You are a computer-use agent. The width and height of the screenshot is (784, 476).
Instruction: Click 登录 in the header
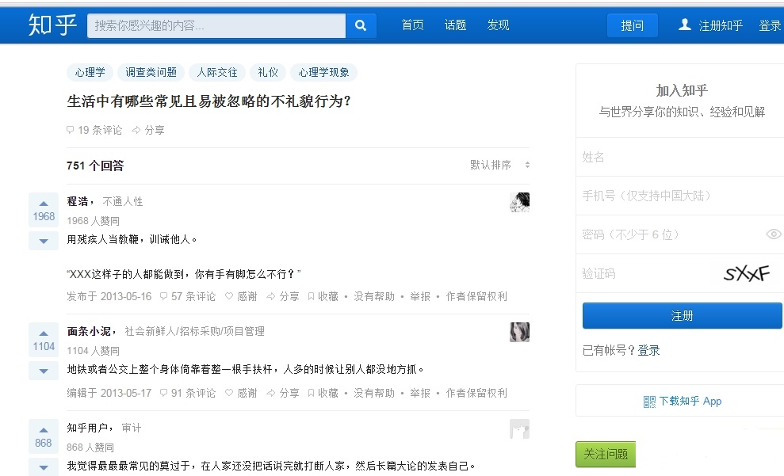coord(770,25)
